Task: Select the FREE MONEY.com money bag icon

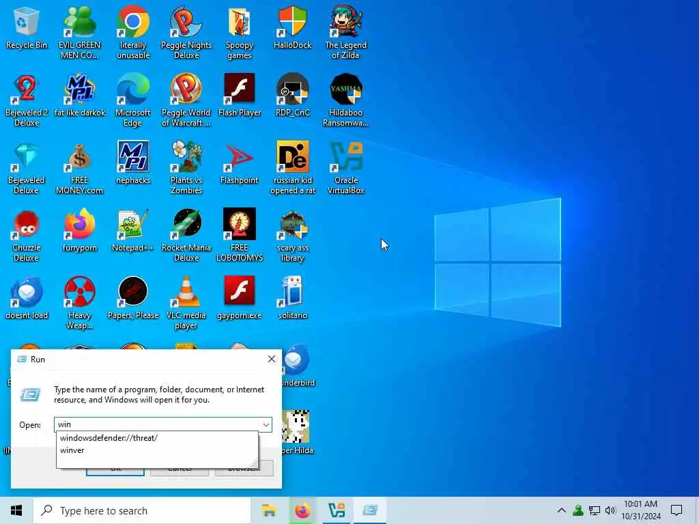Action: click(79, 168)
